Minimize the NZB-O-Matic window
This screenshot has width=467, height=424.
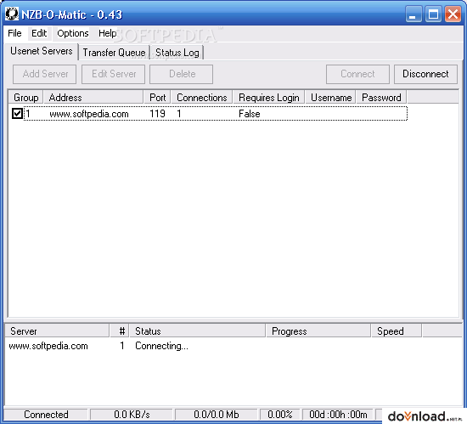414,14
